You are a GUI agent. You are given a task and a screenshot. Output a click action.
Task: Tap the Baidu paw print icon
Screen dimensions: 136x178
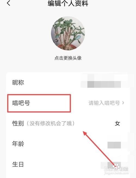(116, 167)
